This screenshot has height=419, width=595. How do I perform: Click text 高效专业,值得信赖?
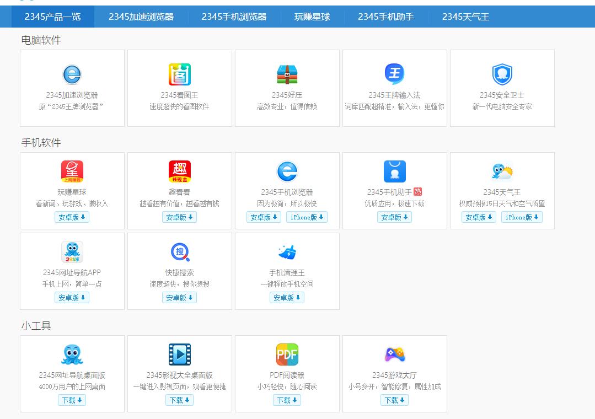pos(287,106)
